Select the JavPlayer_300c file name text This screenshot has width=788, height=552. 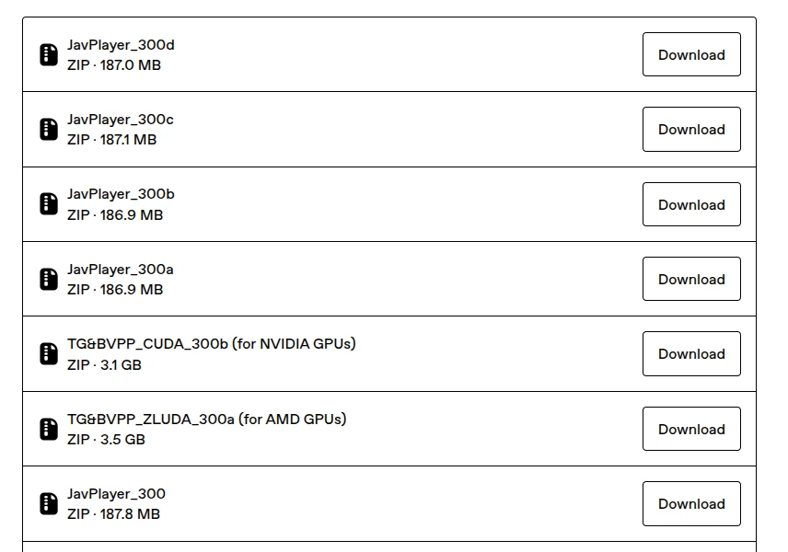121,120
